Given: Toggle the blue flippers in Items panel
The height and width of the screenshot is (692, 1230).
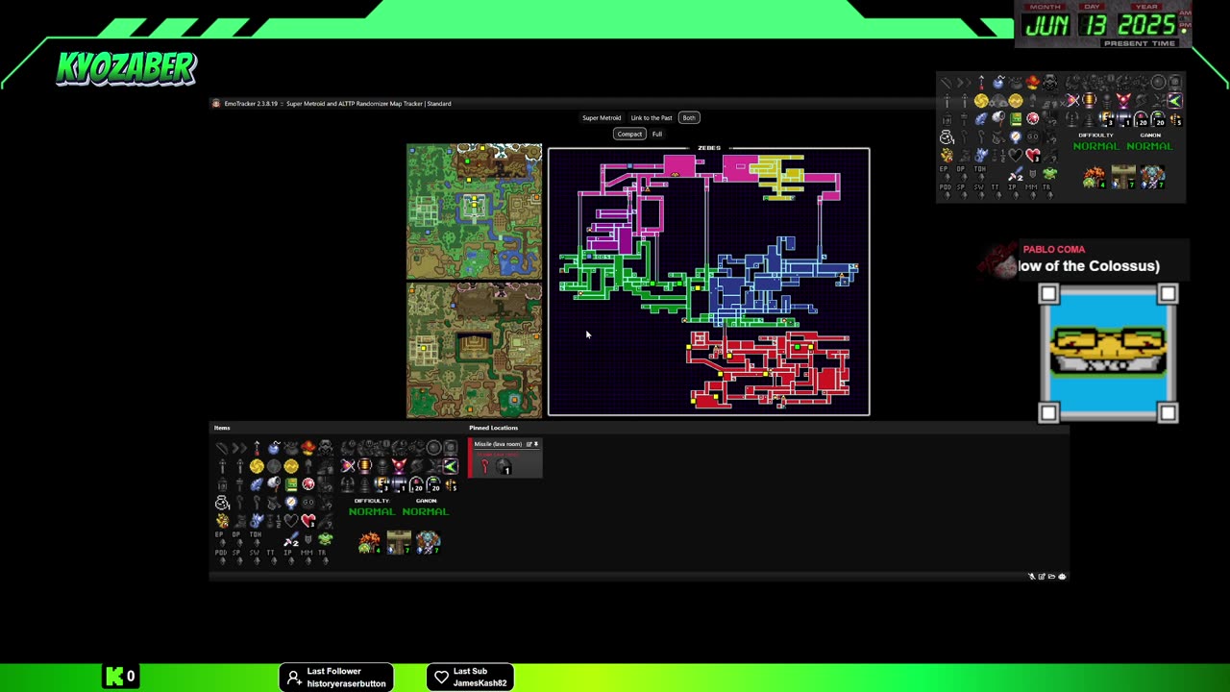Looking at the screenshot, I should pos(257,520).
